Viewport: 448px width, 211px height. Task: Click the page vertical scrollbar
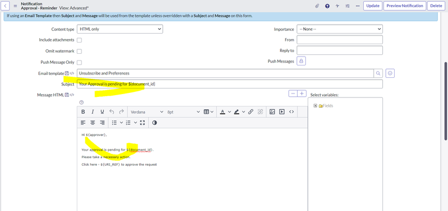tap(445, 101)
